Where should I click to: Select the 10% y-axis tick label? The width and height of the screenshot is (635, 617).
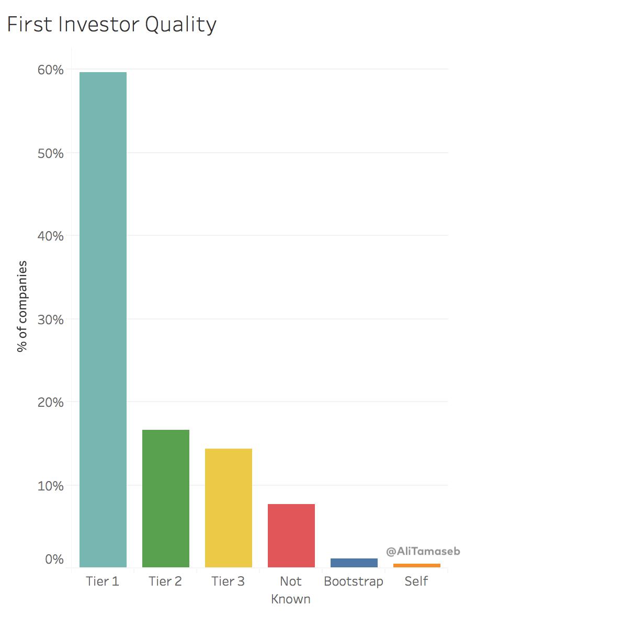pos(50,486)
